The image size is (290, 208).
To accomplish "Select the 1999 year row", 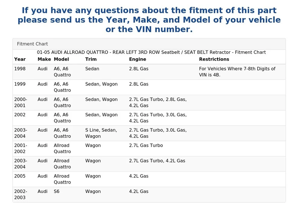I will click(x=149, y=87).
